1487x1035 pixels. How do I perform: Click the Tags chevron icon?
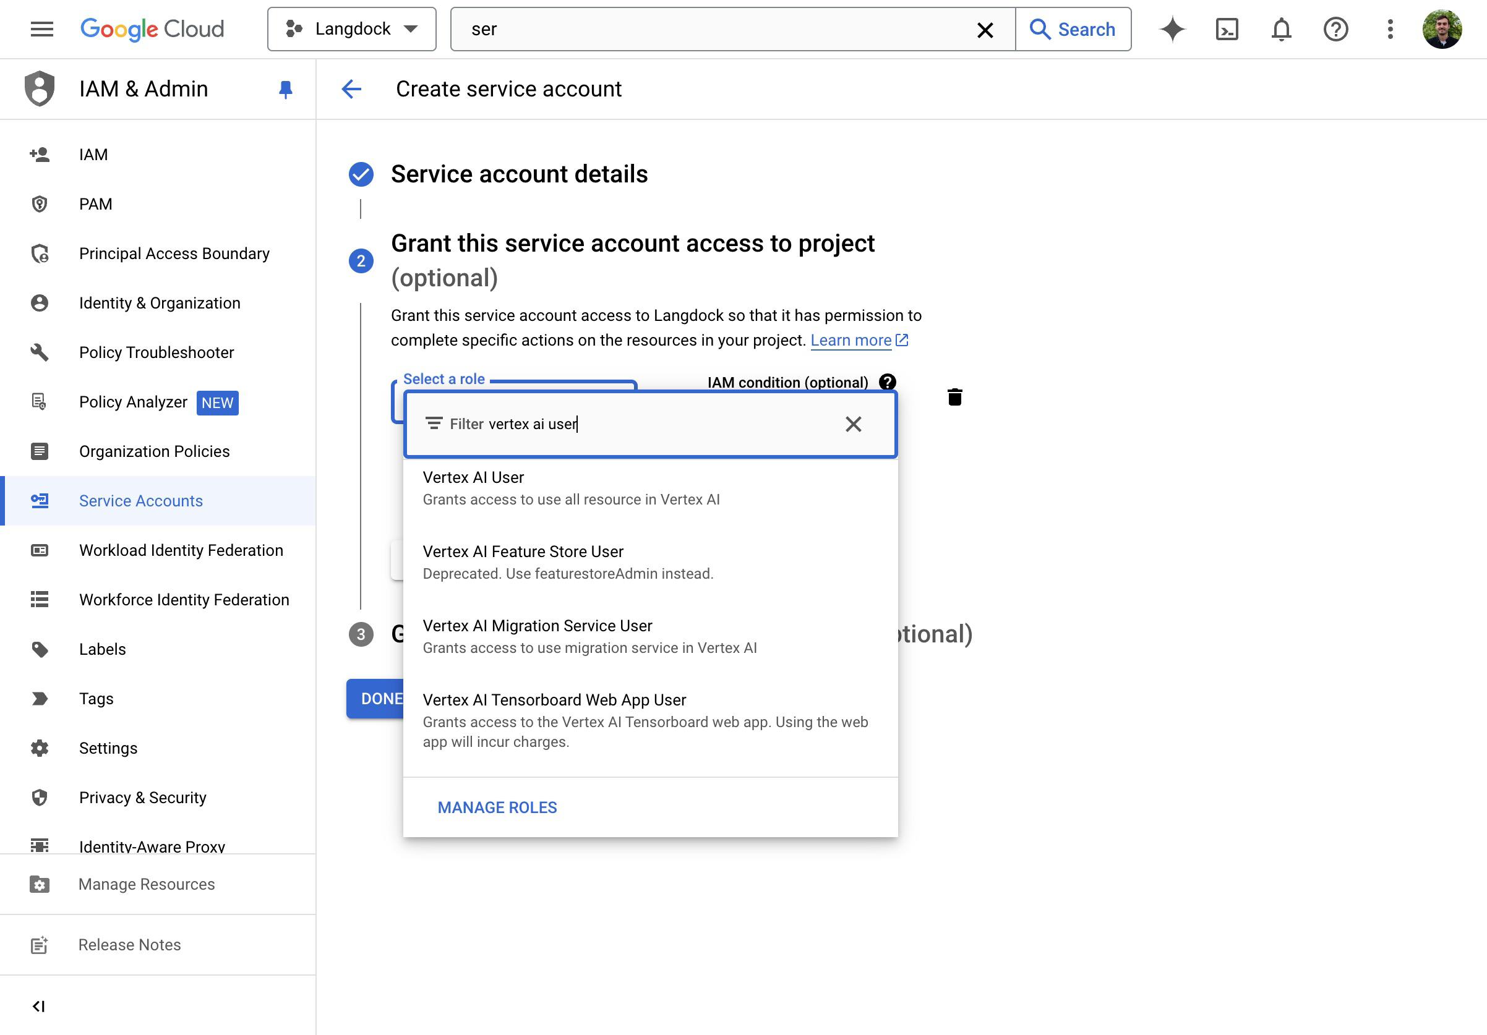(40, 699)
